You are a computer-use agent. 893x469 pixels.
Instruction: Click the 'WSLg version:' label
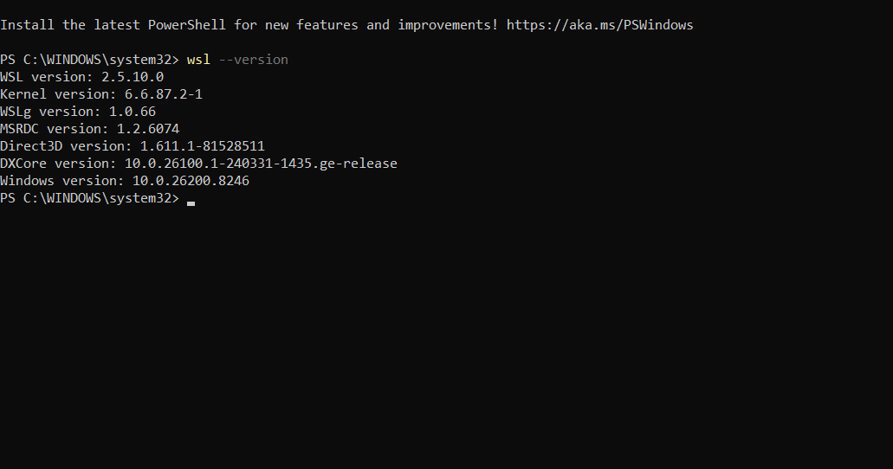[50, 112]
